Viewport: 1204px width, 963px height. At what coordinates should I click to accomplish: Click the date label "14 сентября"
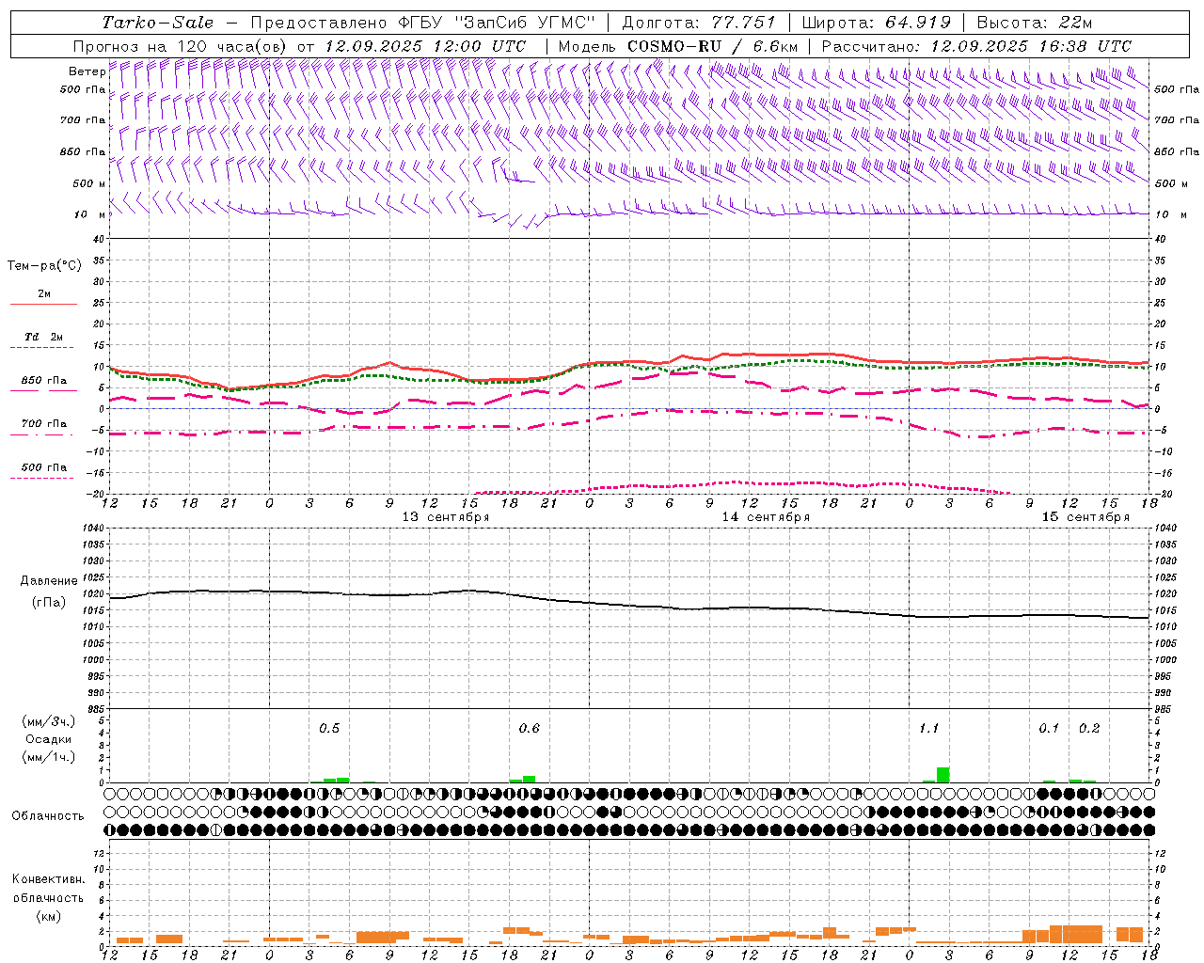pyautogui.click(x=766, y=517)
